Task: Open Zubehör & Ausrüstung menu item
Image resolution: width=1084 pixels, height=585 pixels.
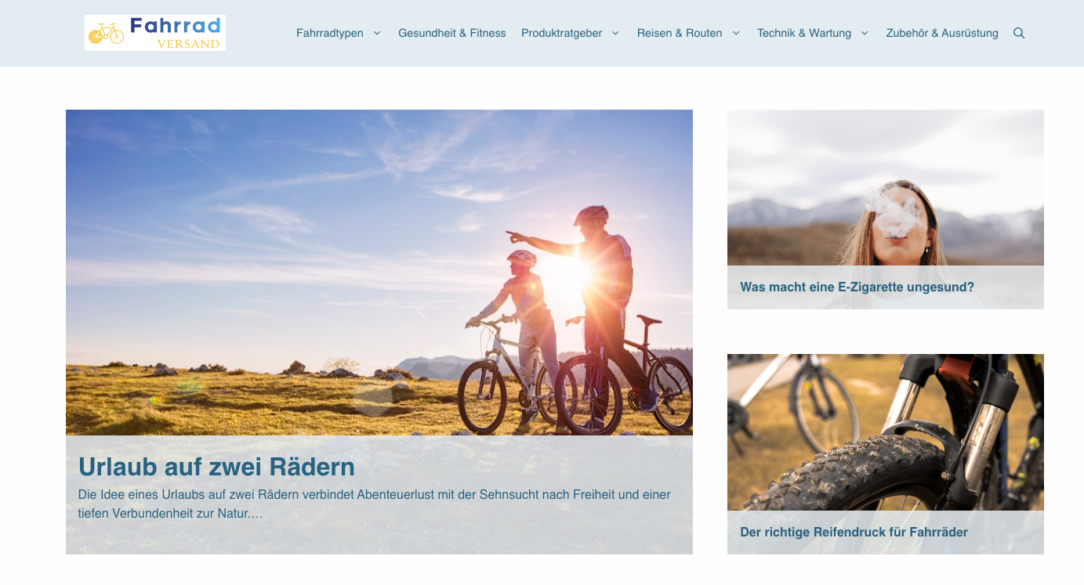Action: pos(942,33)
